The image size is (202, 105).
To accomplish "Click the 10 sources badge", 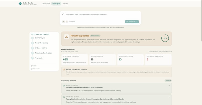I will tap(168, 80).
